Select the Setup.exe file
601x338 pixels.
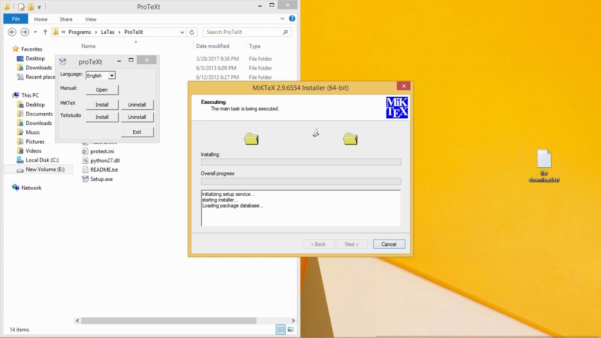tap(98, 179)
